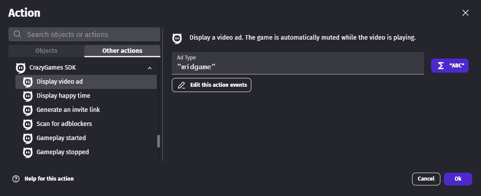Collapse the CrazyGames SDK group

(x=150, y=68)
